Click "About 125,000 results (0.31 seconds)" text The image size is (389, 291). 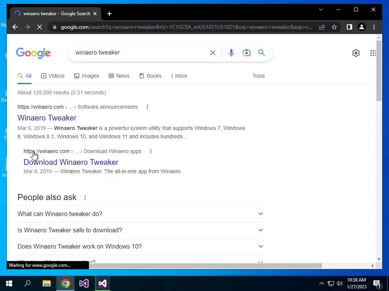tap(62, 92)
